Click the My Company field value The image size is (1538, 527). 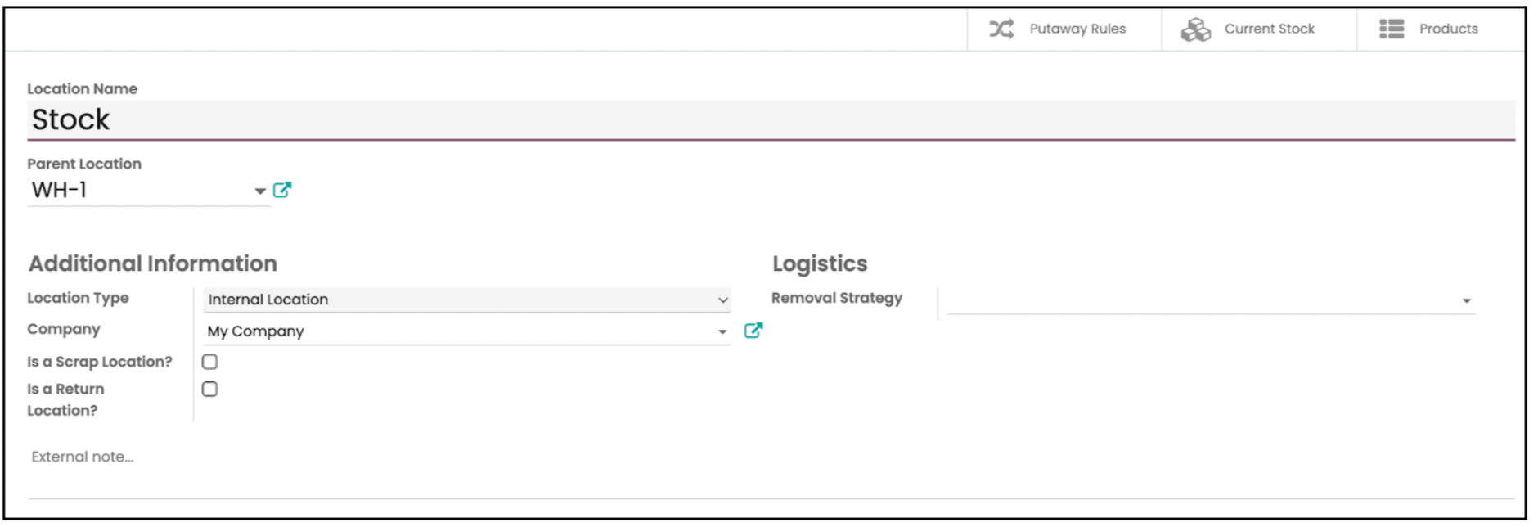tap(255, 331)
